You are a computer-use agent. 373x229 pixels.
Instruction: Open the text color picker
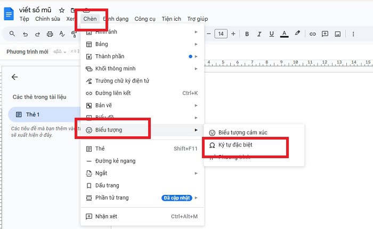point(285,34)
